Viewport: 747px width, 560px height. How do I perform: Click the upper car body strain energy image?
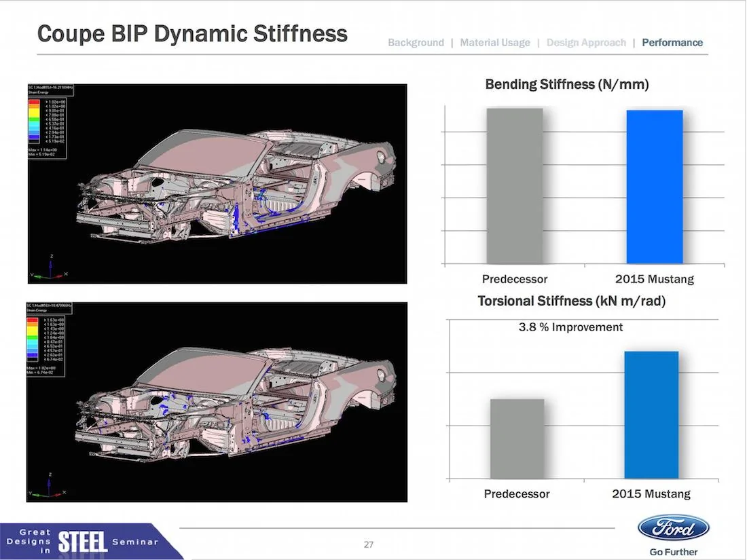pyautogui.click(x=217, y=184)
